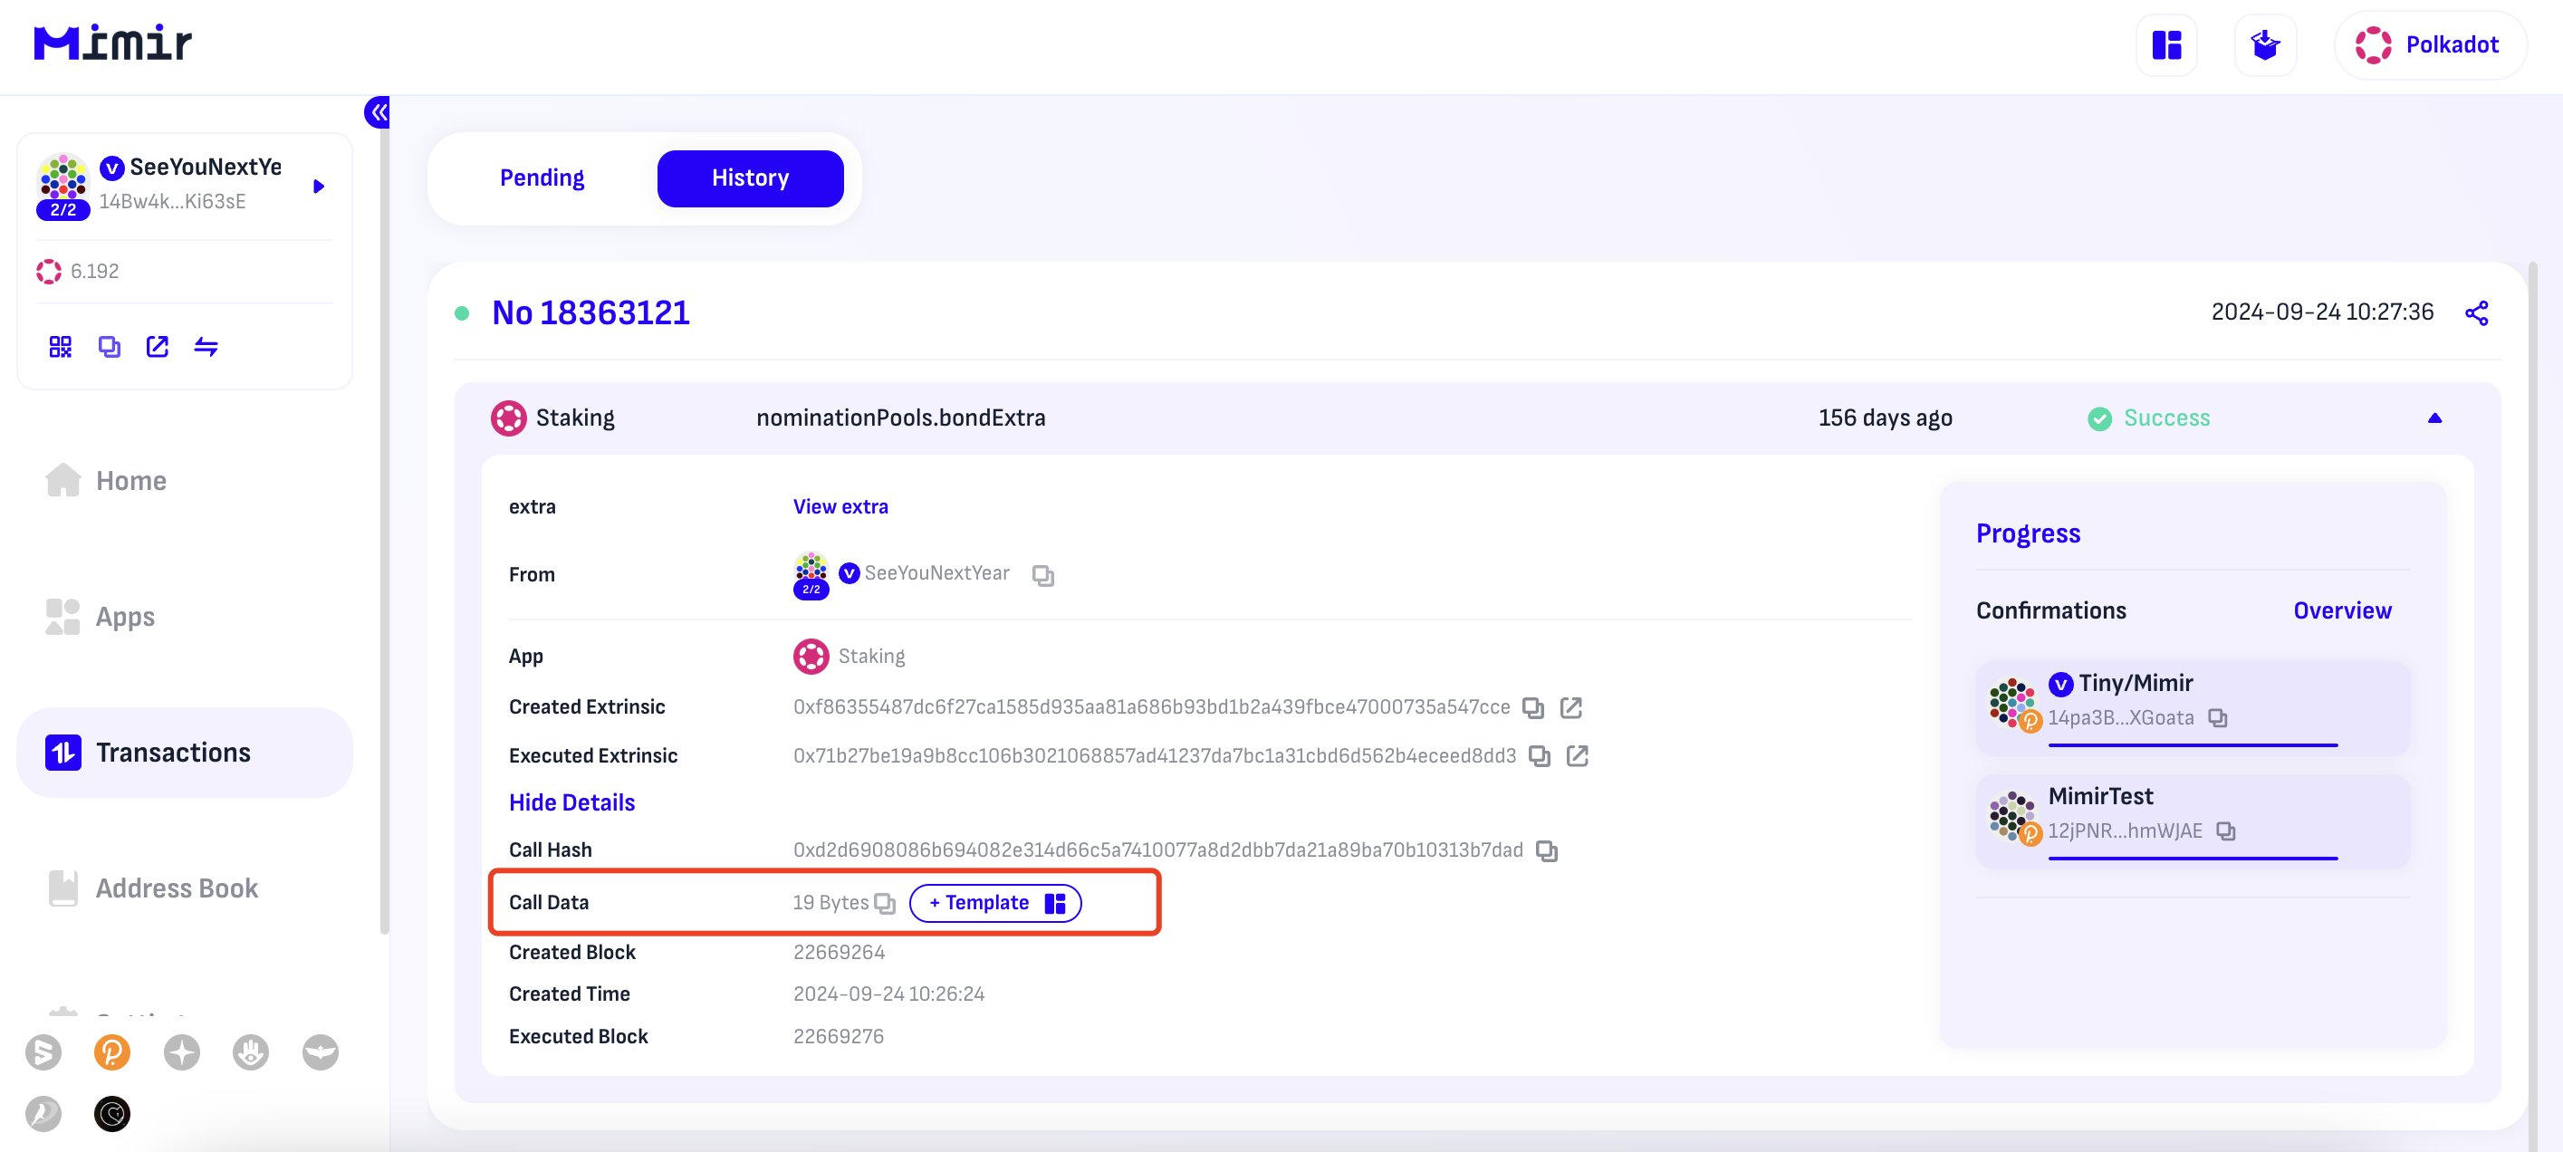Hide Details of the transaction
This screenshot has height=1152, width=2563.
[x=571, y=802]
